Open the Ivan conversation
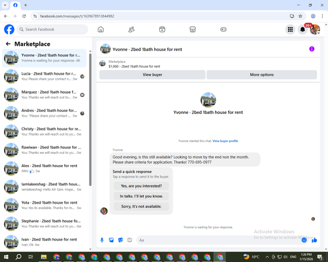328x262 pixels. (44, 242)
